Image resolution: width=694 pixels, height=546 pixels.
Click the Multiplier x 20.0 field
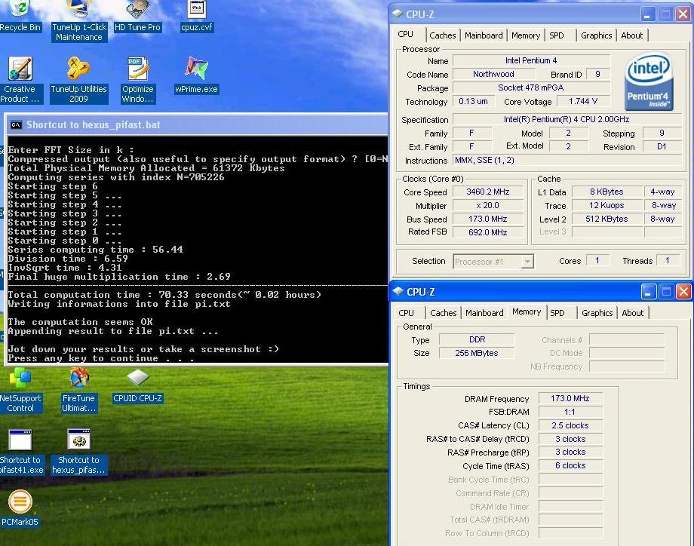[488, 205]
